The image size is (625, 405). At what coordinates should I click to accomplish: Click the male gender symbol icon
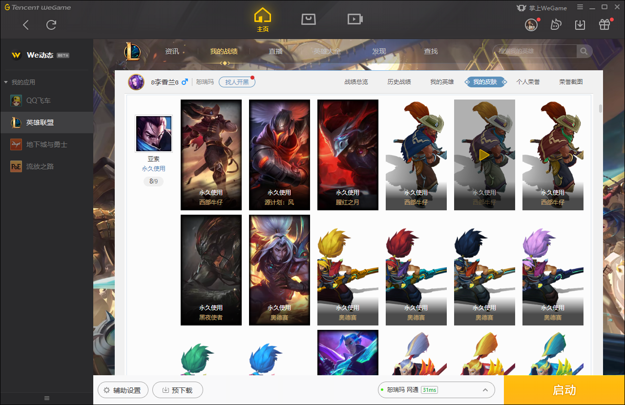185,82
